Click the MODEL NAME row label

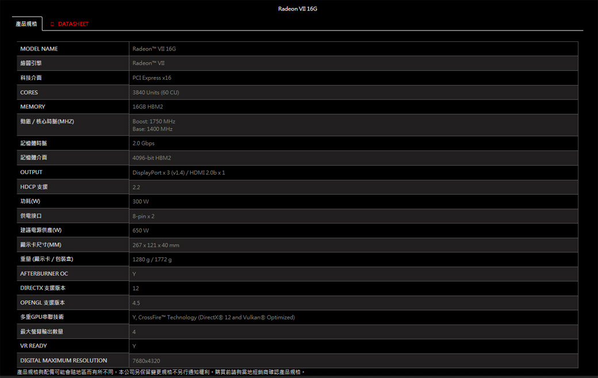pyautogui.click(x=39, y=49)
